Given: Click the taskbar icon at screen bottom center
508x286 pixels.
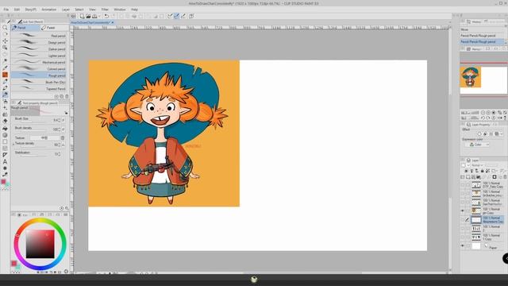Looking at the screenshot, I should tap(254, 279).
